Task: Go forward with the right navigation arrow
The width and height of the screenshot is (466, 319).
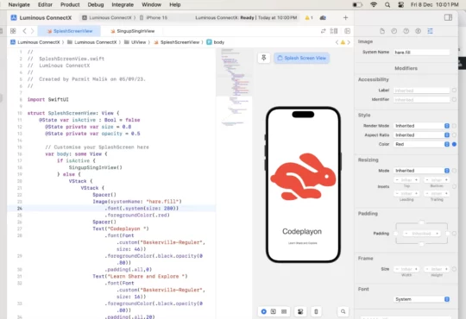Action: point(33,31)
